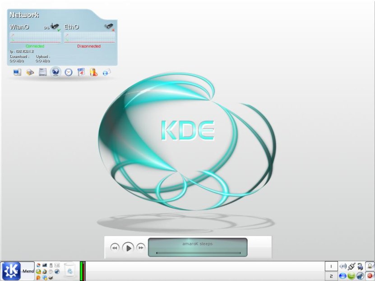Open the memory chip tab in the widget
This screenshot has width=375, height=281.
coord(30,72)
